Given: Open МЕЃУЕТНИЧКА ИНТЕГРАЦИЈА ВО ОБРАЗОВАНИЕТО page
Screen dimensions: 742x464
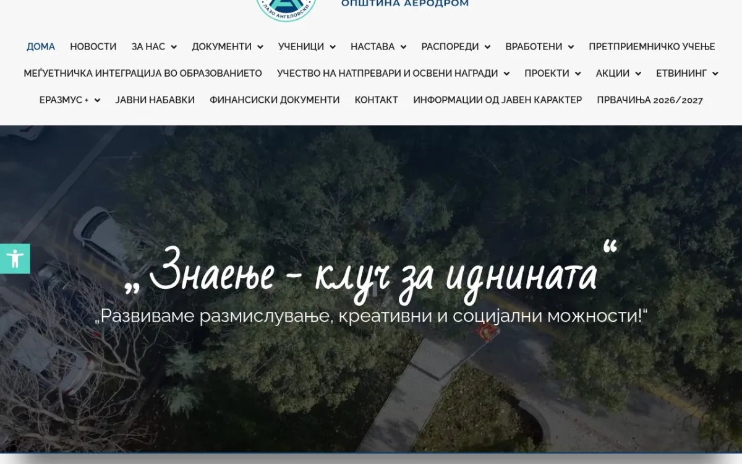Looking at the screenshot, I should (x=143, y=74).
